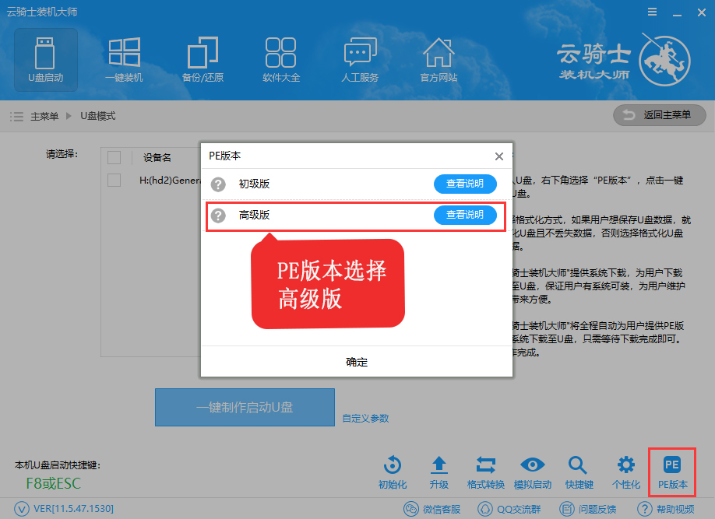The image size is (715, 519).
Task: Launch 模拟启动 eye icon
Action: coord(533,472)
